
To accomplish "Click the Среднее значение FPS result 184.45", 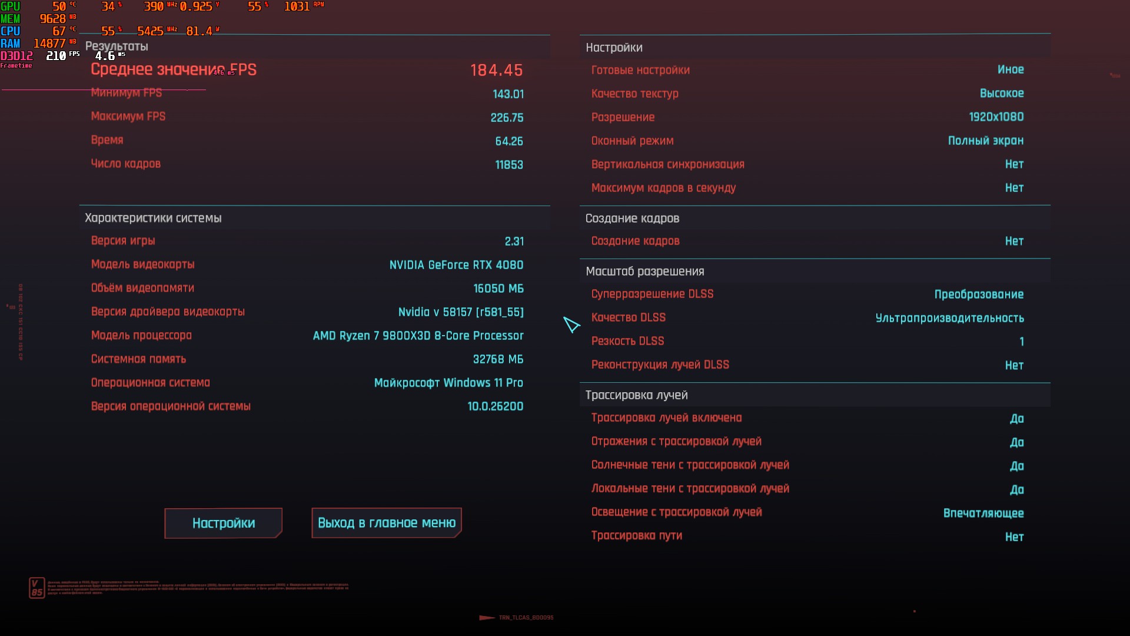I will [496, 71].
